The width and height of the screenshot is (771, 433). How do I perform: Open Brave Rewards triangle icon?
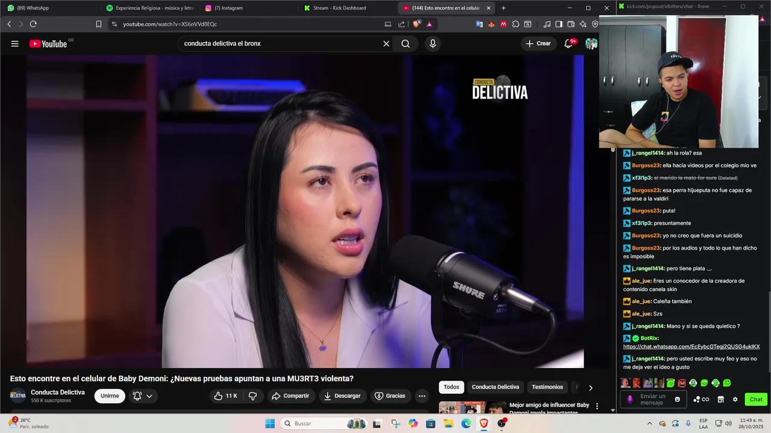pyautogui.click(x=429, y=24)
